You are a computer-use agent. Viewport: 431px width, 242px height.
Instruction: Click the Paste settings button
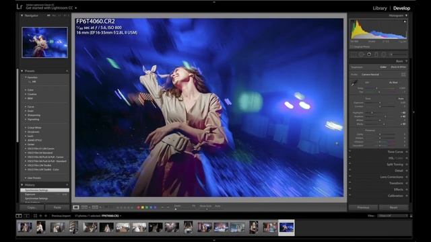tap(57, 208)
